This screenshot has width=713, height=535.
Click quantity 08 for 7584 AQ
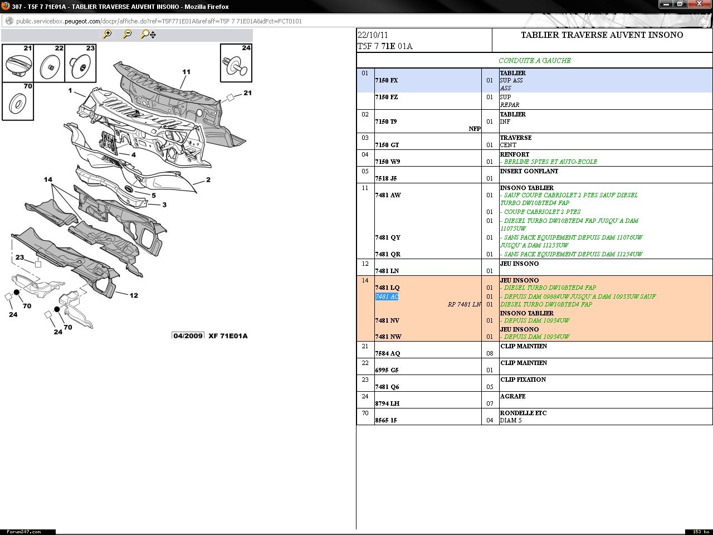coord(490,353)
